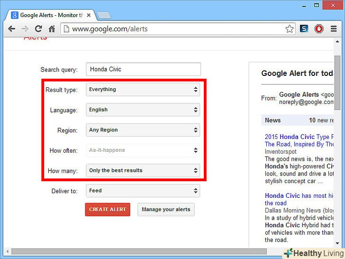Minimize the Chrome window
Screen dimensions: 345x259
pos(304,6)
